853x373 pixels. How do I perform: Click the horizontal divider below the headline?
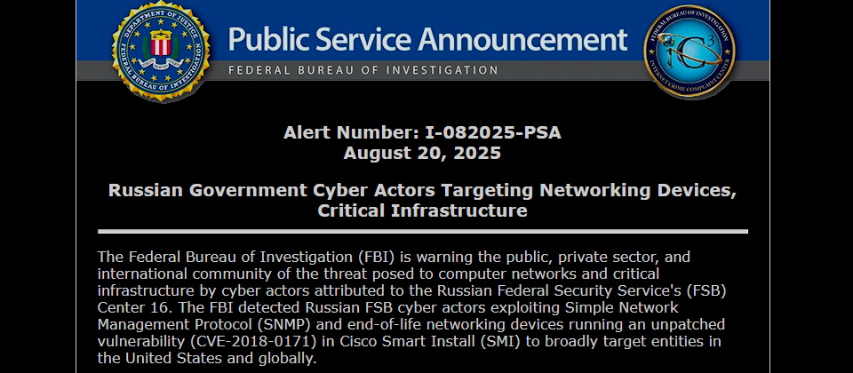pyautogui.click(x=422, y=231)
